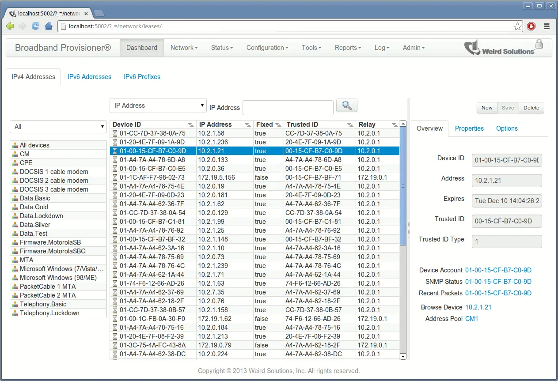Screen dimensions: 558x381
Task: Click inside the IP Address search field
Action: pyautogui.click(x=288, y=107)
